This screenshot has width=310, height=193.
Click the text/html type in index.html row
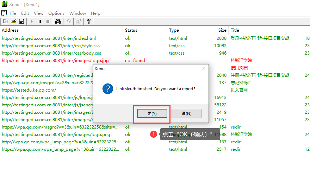(x=178, y=38)
